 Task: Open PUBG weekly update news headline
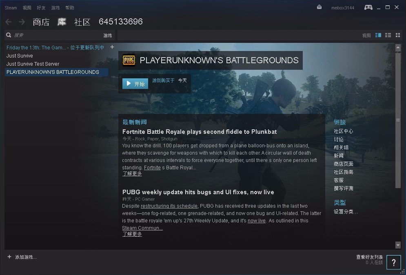click(x=198, y=192)
